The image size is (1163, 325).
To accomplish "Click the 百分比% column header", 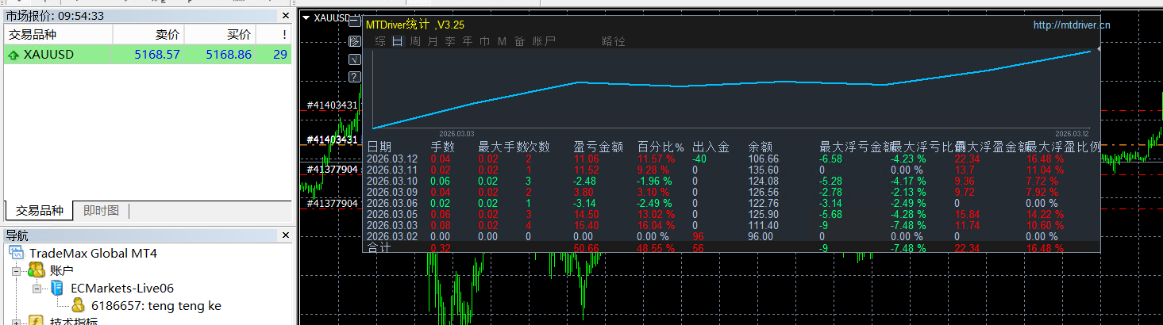I will point(661,147).
